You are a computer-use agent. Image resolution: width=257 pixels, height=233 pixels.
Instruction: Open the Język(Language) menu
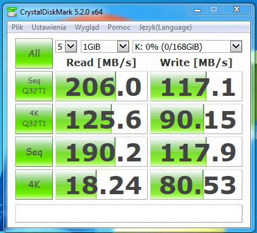click(x=165, y=27)
